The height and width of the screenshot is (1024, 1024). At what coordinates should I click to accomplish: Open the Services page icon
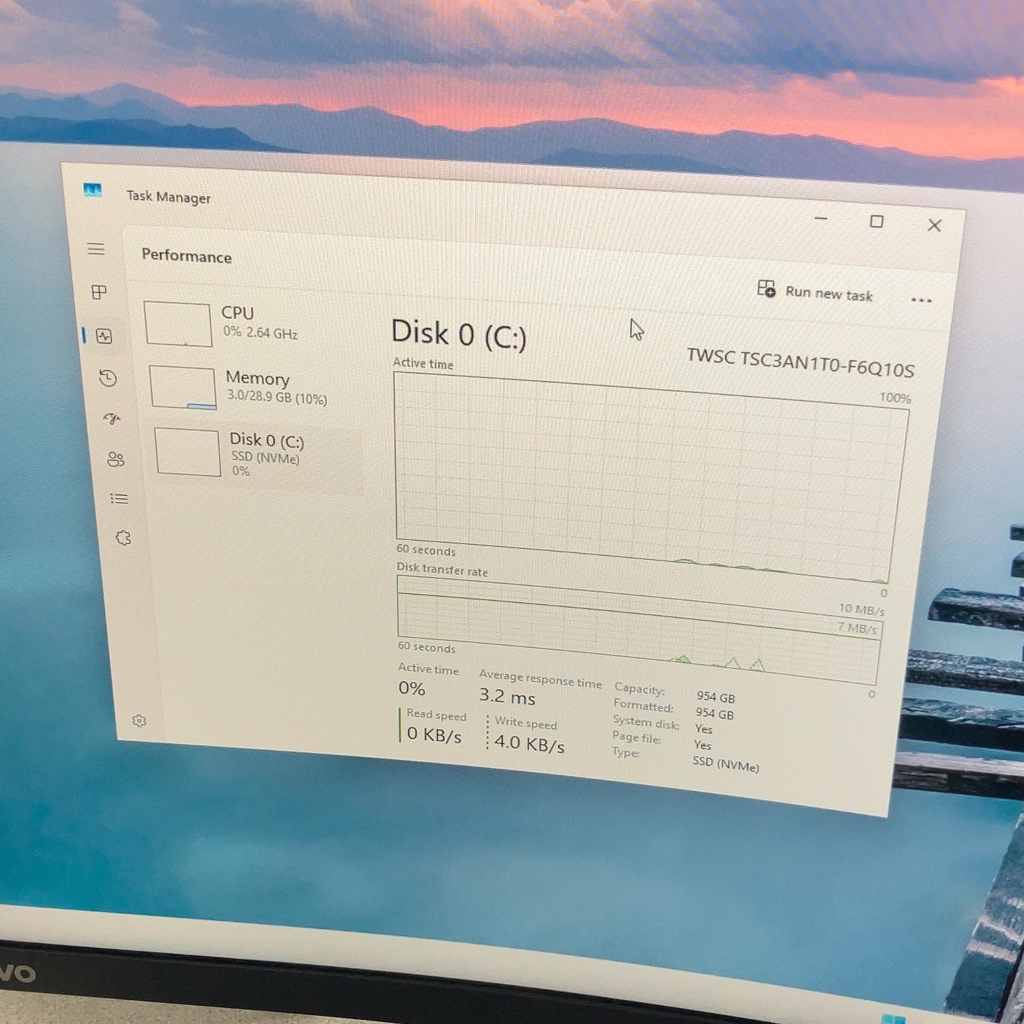(x=123, y=538)
